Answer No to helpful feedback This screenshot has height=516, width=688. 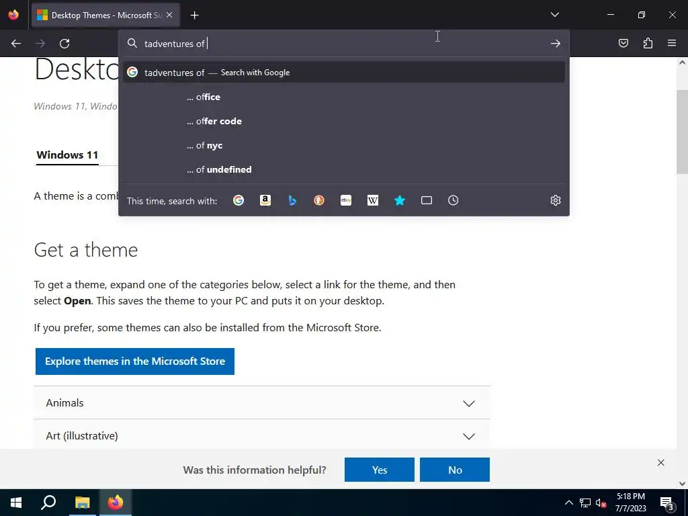pyautogui.click(x=455, y=470)
